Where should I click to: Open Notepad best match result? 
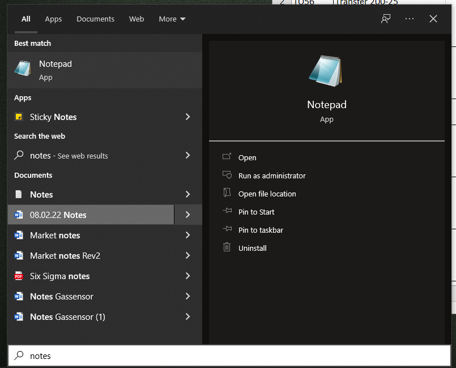click(x=105, y=70)
